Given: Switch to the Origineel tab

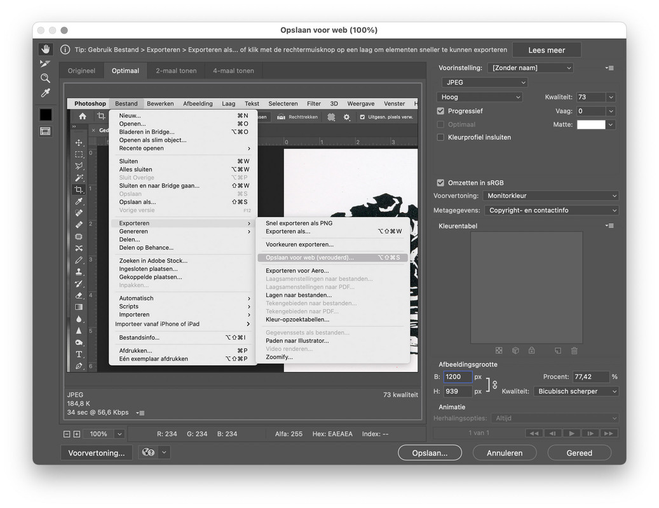Looking at the screenshot, I should [81, 70].
